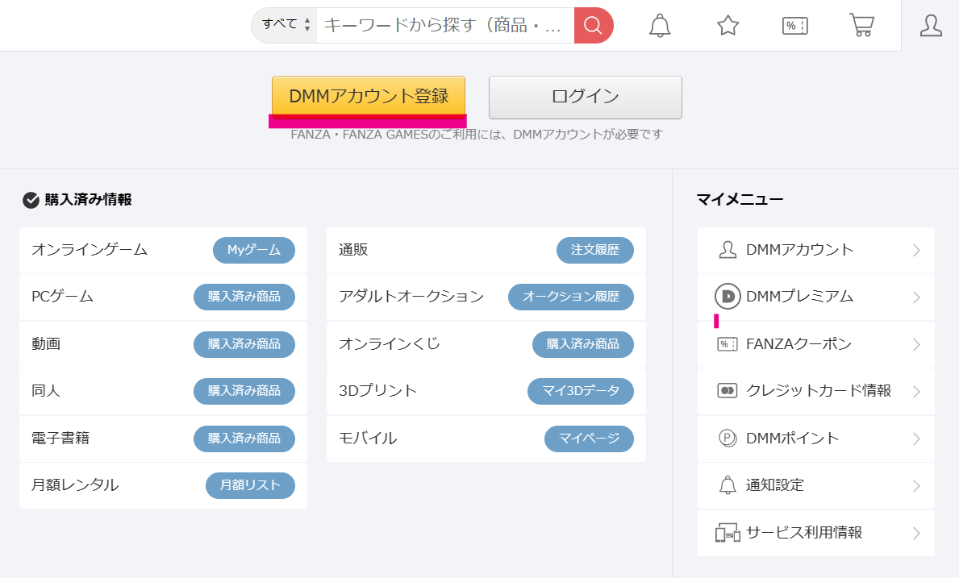Click the red magnifier search icon

coord(593,25)
